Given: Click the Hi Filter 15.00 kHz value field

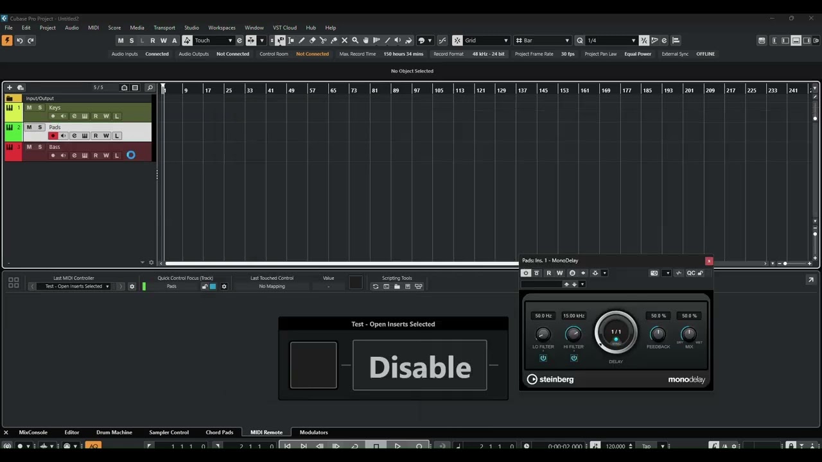Looking at the screenshot, I should tap(573, 316).
